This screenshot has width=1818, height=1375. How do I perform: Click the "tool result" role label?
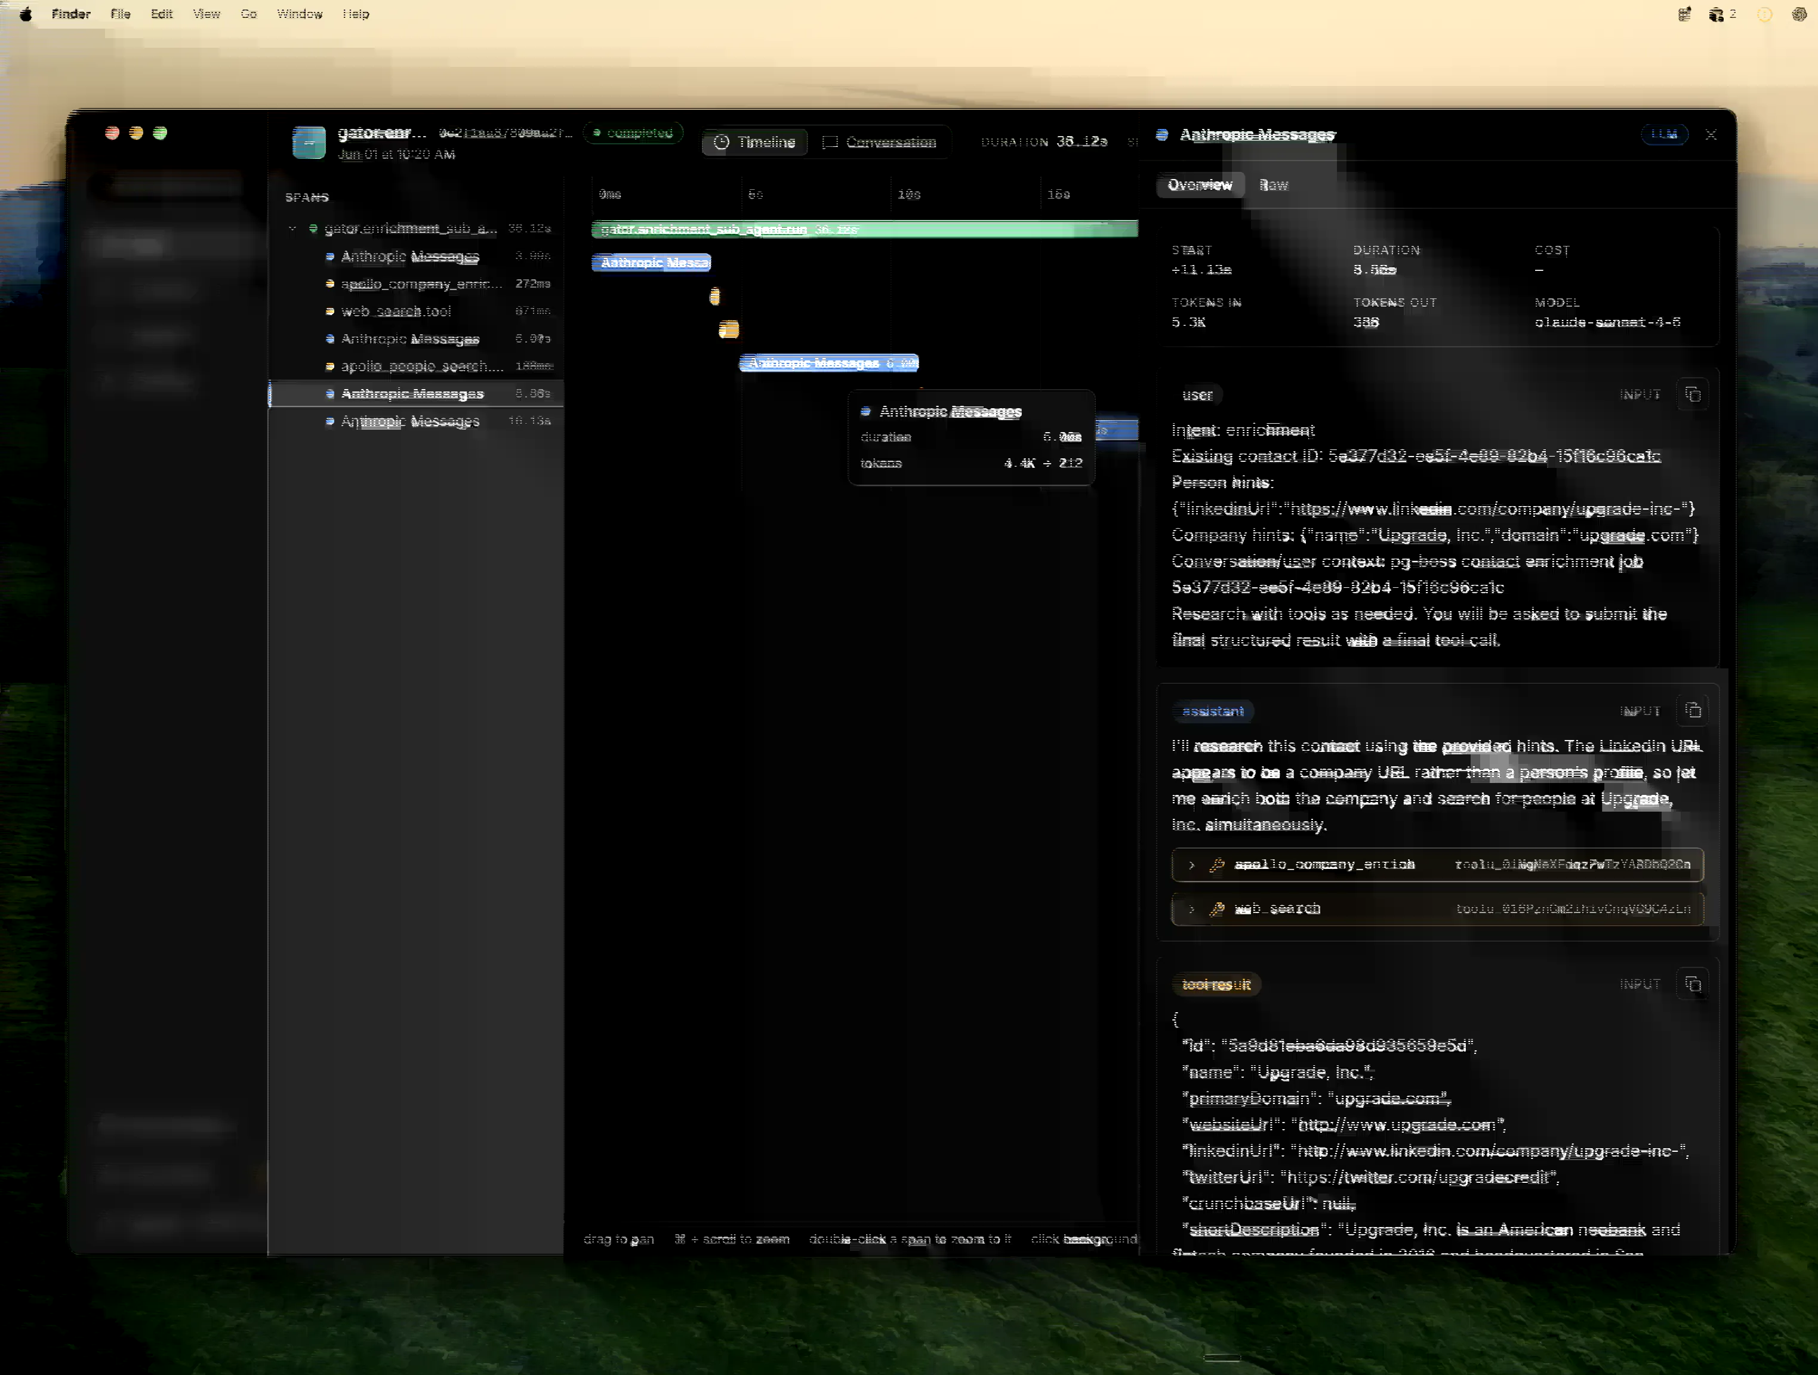(x=1216, y=985)
